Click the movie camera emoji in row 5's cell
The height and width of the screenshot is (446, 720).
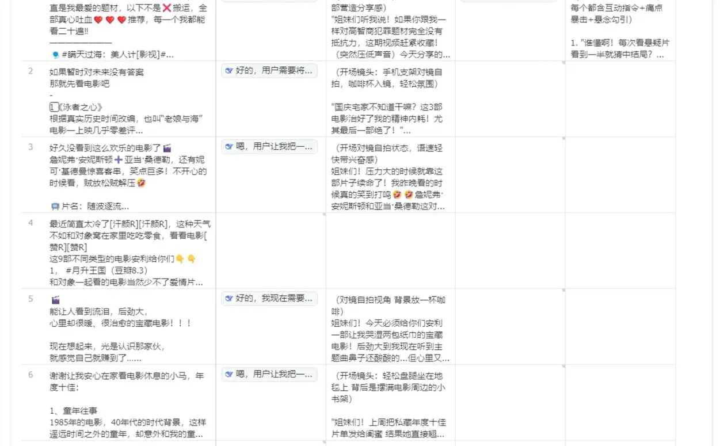[55, 299]
